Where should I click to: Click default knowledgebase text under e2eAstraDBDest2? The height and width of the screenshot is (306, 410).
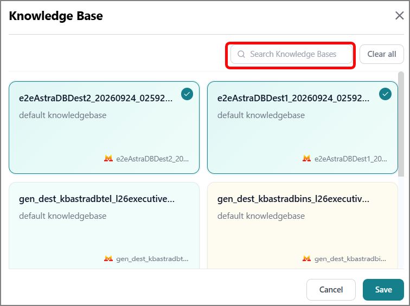[63, 115]
